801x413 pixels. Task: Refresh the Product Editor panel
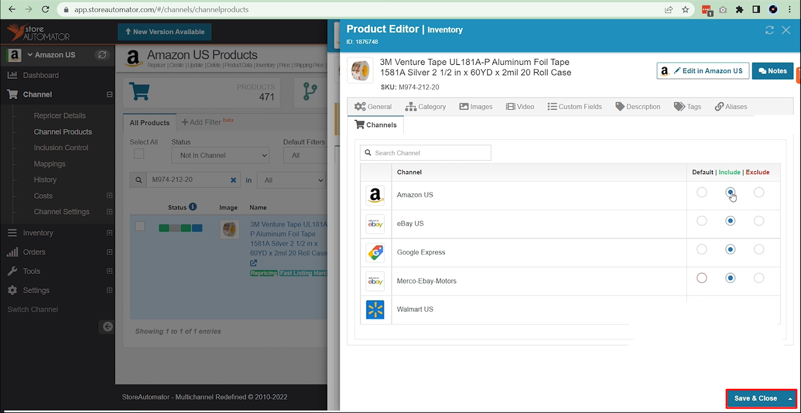coord(769,30)
